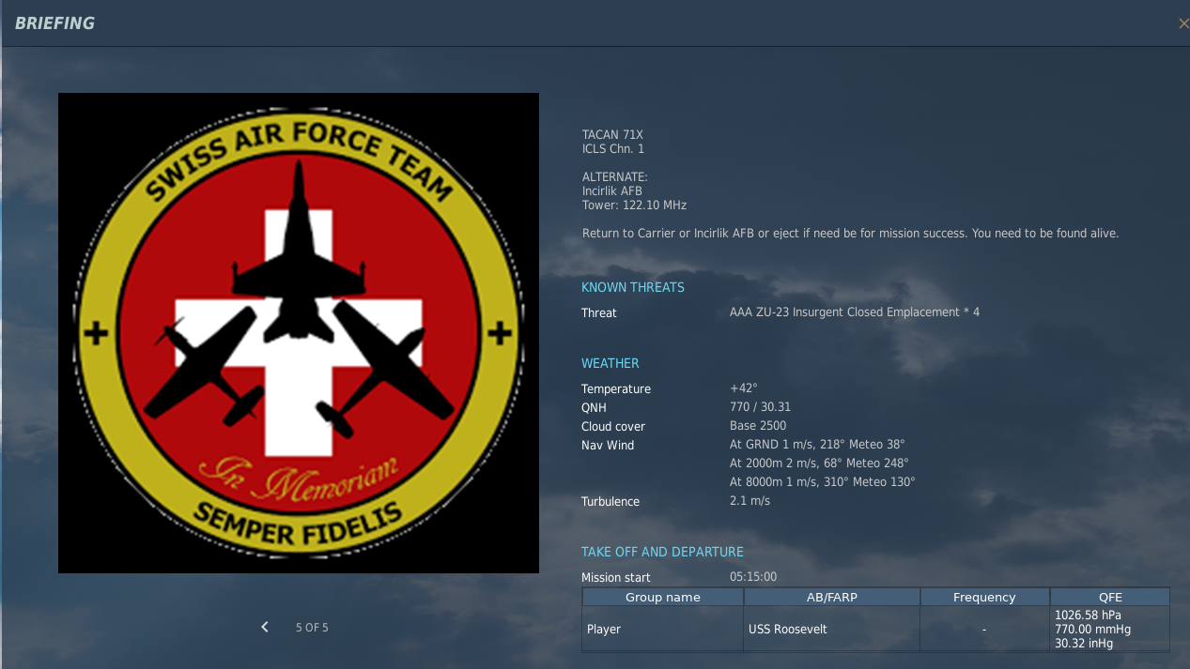Click the Tower 122.10 MHz frequency text
Screen dimensions: 1190x669
(634, 205)
